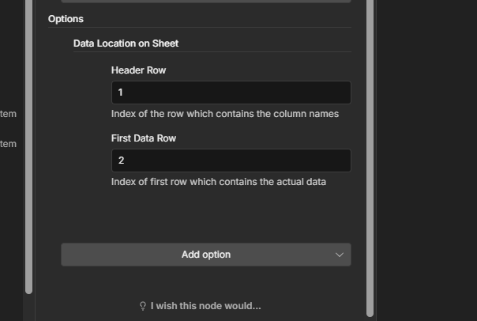Click the partially visible field above Options

[x=205, y=1]
